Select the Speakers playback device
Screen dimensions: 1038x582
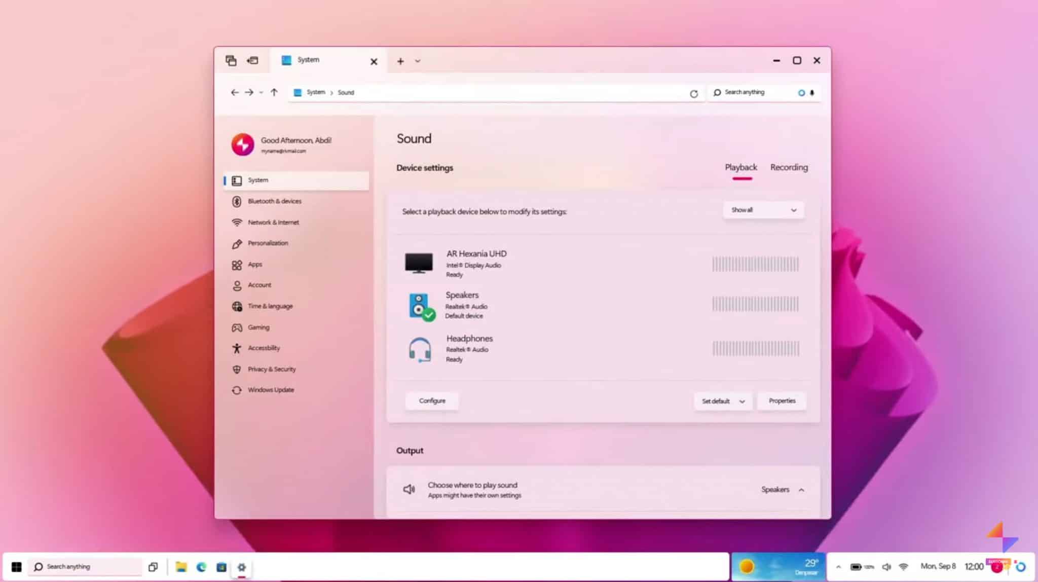(x=462, y=304)
